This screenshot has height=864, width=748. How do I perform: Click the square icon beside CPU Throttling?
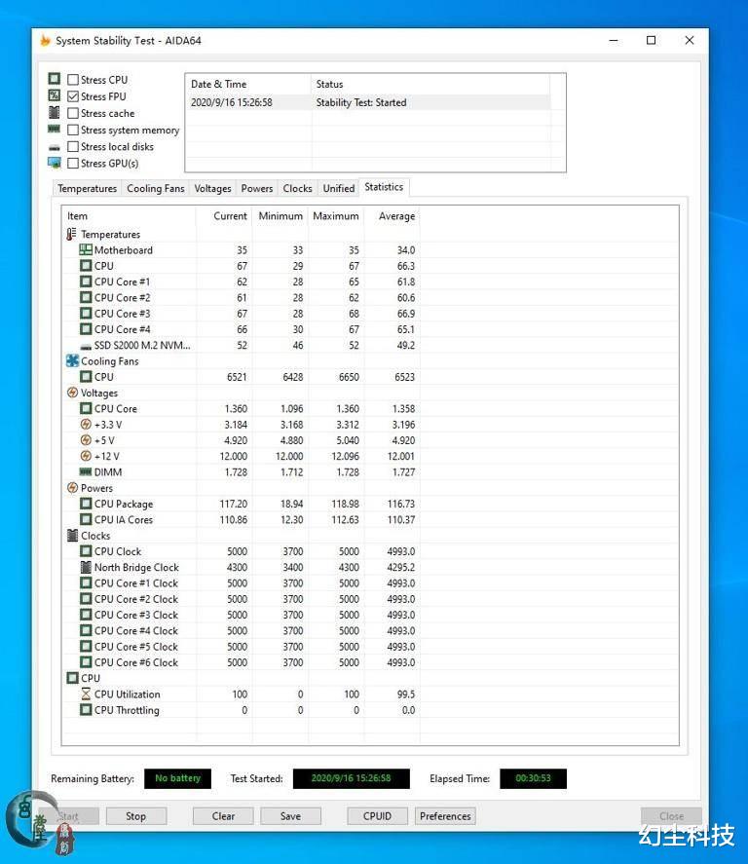pos(86,710)
